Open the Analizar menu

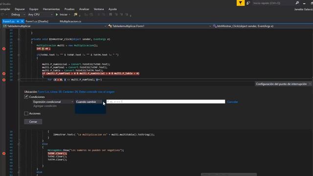pos(84,9)
